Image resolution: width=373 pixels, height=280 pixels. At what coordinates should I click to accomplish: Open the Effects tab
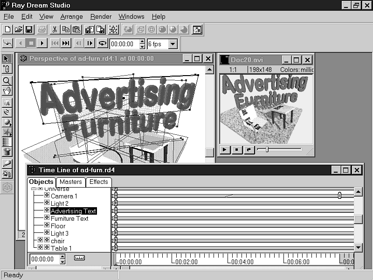pos(98,182)
